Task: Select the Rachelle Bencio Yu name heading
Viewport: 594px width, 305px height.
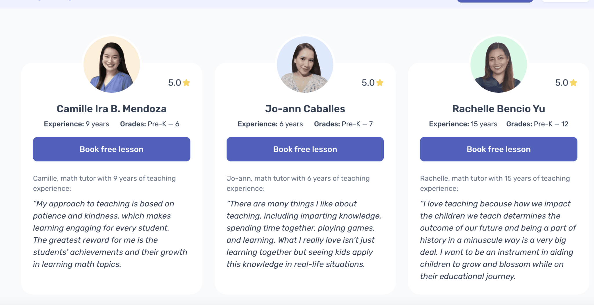Action: [499, 109]
